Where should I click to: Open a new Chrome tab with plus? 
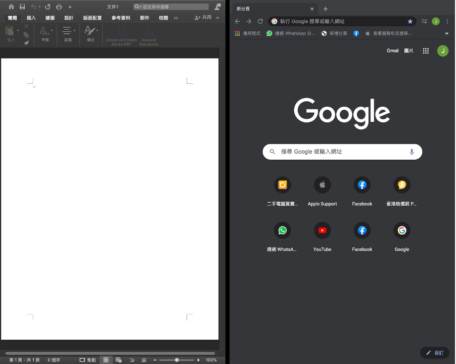(326, 9)
